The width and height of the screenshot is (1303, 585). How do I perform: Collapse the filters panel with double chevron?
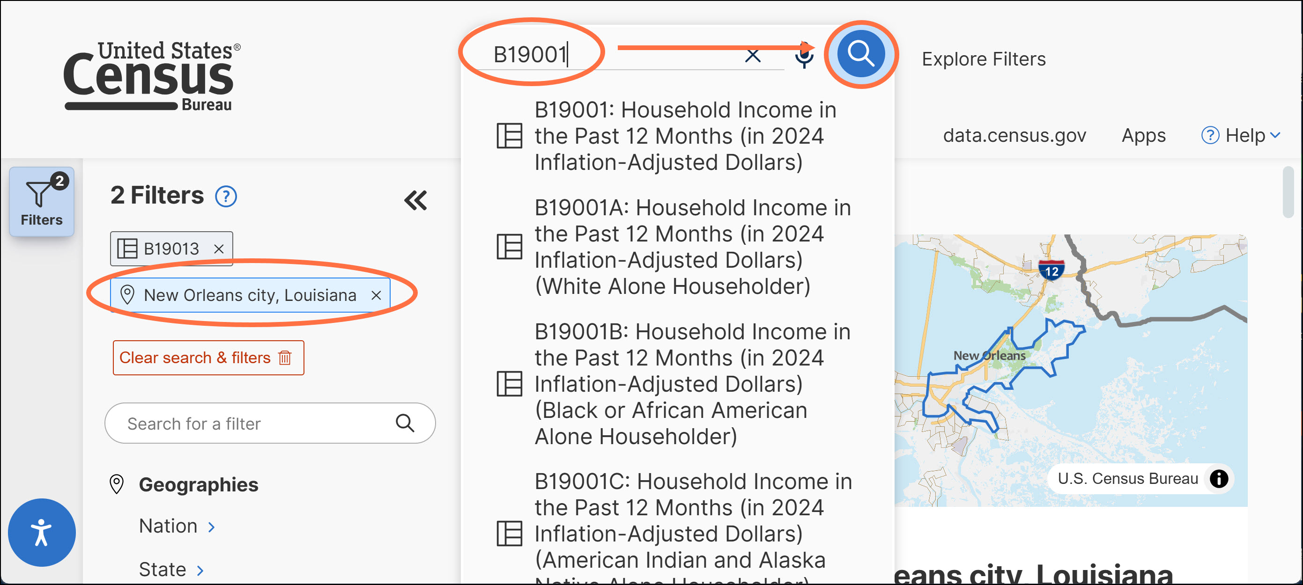point(415,200)
